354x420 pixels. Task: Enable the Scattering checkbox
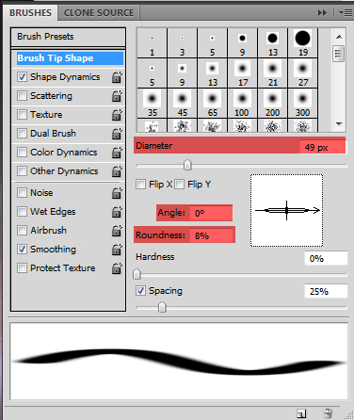22,96
